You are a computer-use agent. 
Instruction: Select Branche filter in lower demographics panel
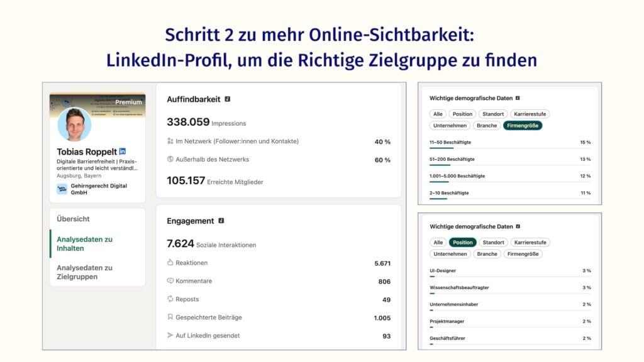487,254
